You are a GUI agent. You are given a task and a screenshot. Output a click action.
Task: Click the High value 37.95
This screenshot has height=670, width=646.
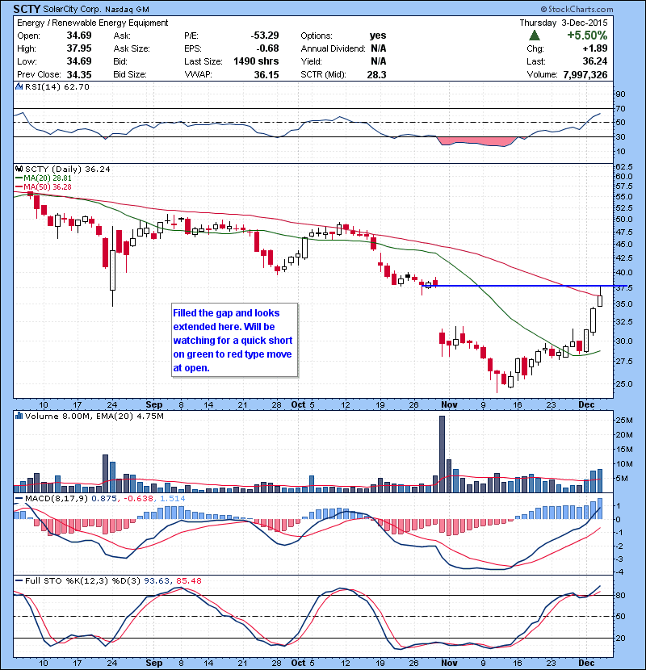[x=79, y=48]
